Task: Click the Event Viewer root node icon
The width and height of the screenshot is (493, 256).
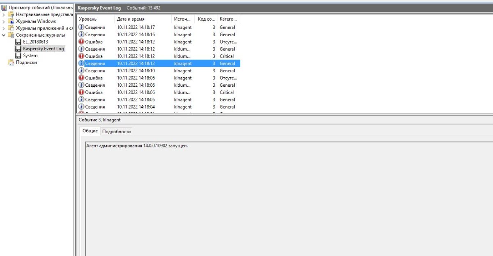Action: pyautogui.click(x=4, y=7)
